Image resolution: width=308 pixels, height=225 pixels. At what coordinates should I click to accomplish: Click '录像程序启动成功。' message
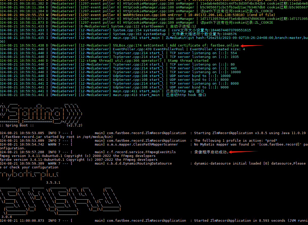coord(212,152)
